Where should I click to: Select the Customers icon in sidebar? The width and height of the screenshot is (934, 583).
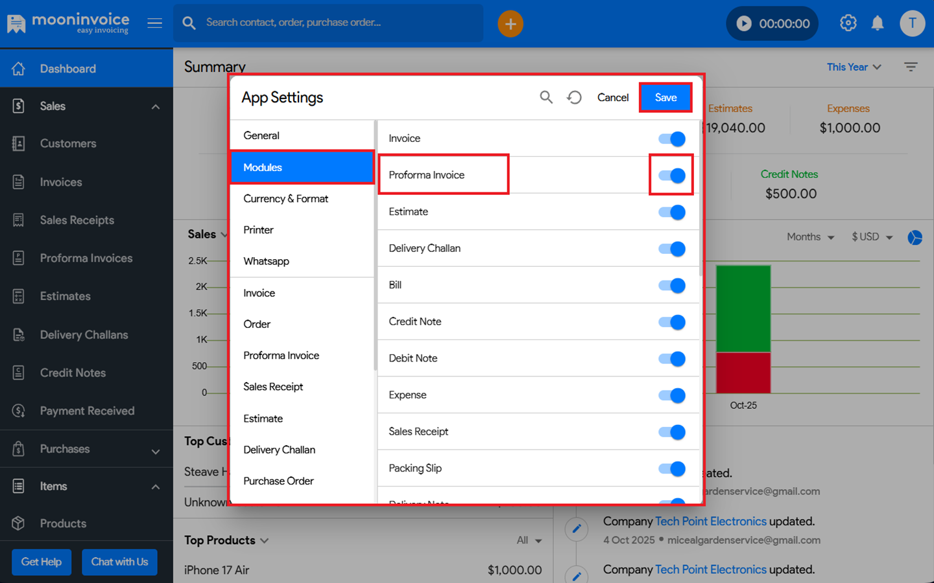pyautogui.click(x=18, y=143)
